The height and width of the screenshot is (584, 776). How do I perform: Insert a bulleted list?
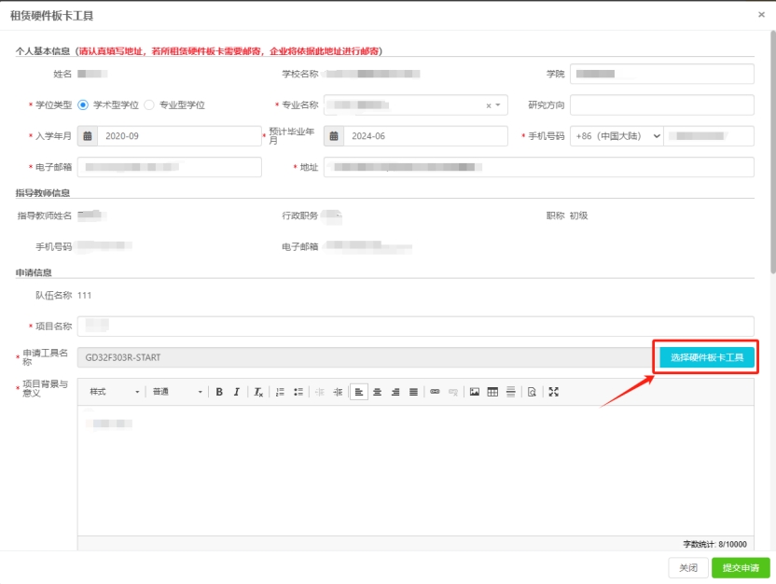pos(298,392)
